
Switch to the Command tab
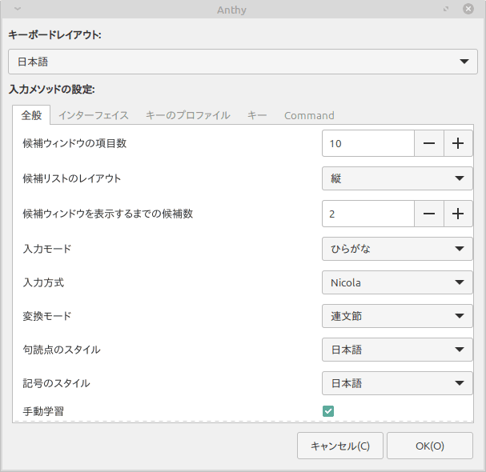(309, 115)
